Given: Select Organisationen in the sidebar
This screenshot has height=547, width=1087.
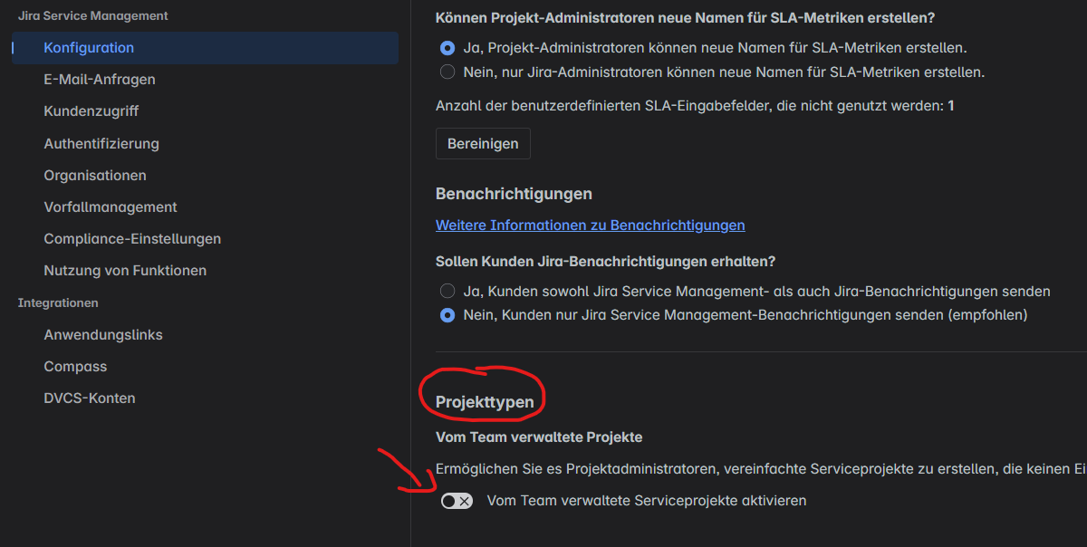Looking at the screenshot, I should [95, 175].
